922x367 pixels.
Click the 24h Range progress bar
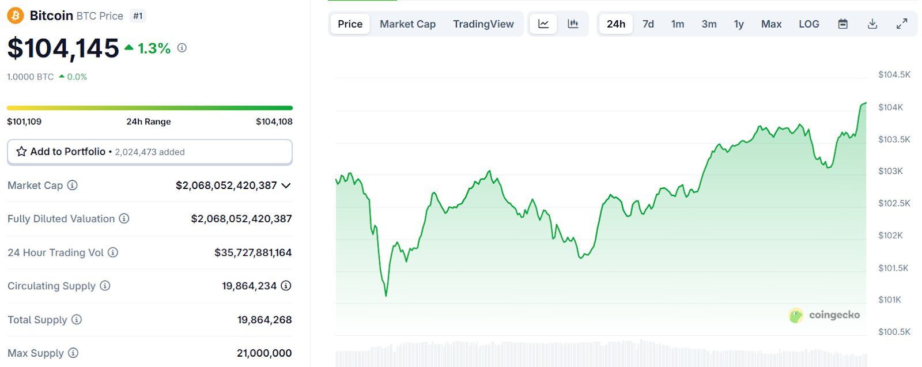point(150,108)
